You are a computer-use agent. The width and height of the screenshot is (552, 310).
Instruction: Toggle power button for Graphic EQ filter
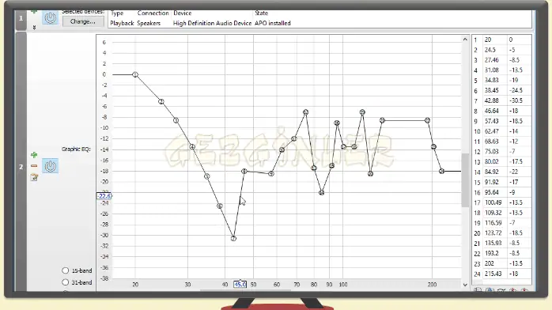point(51,166)
